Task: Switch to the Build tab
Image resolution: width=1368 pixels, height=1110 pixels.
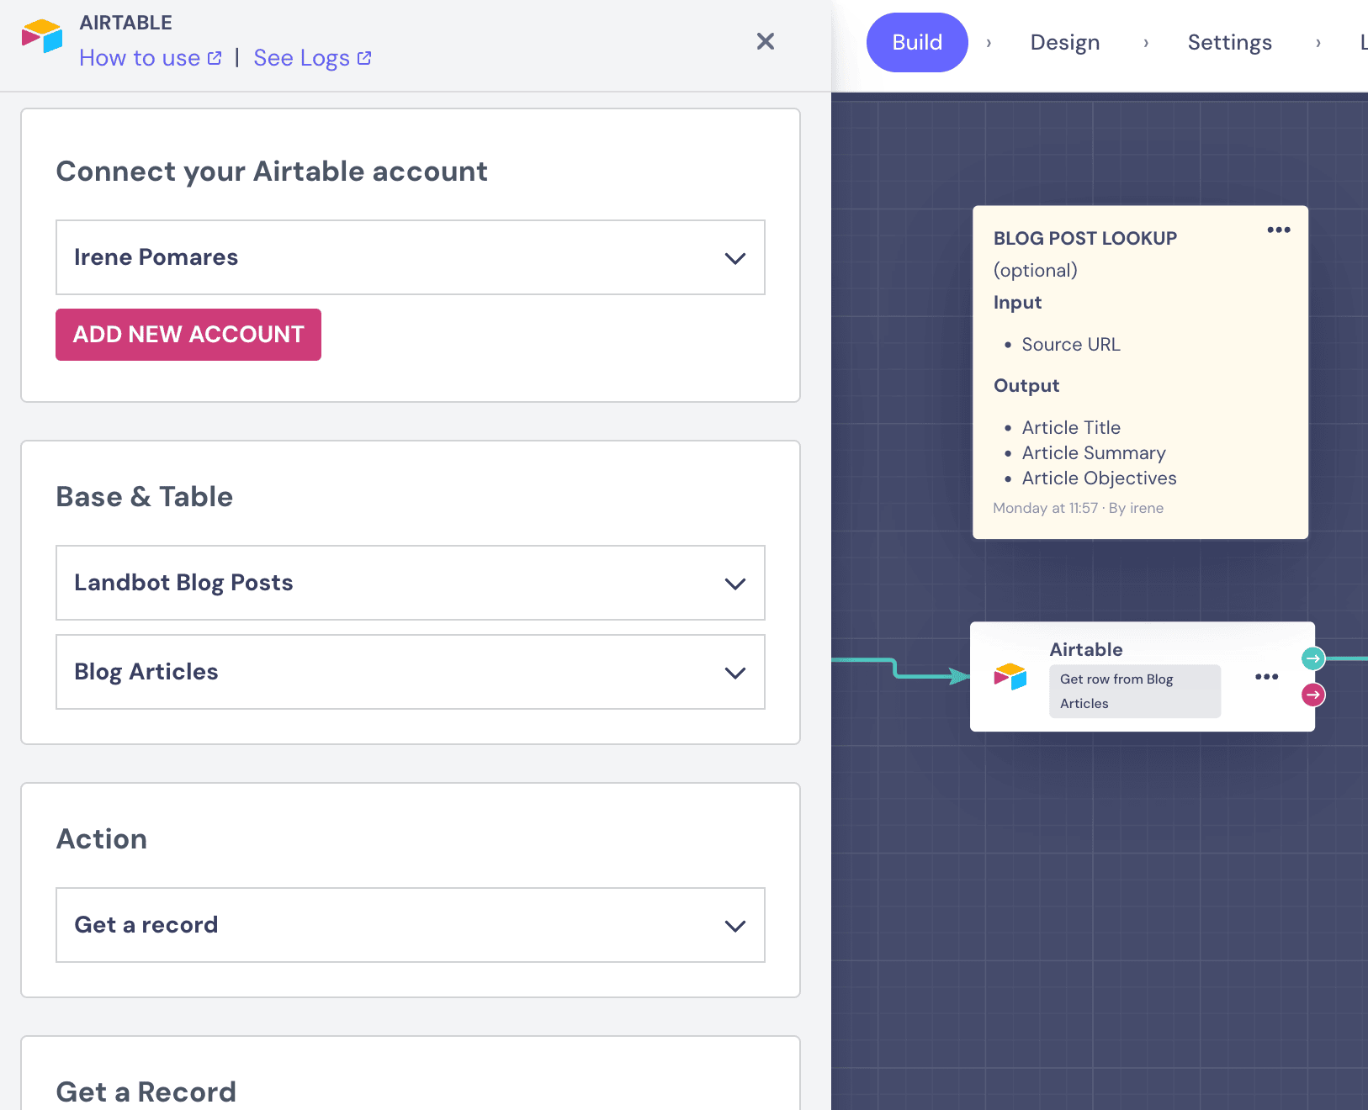Action: (917, 42)
